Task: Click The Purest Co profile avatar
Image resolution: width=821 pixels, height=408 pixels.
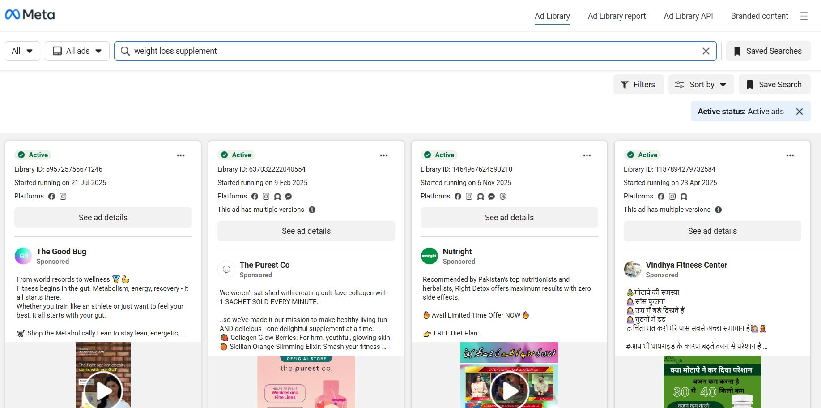Action: [226, 270]
